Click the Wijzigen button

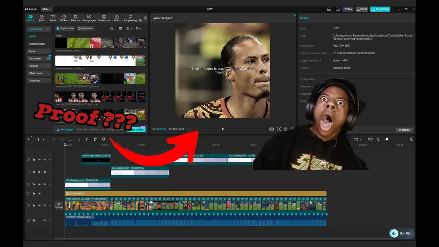coord(404,130)
